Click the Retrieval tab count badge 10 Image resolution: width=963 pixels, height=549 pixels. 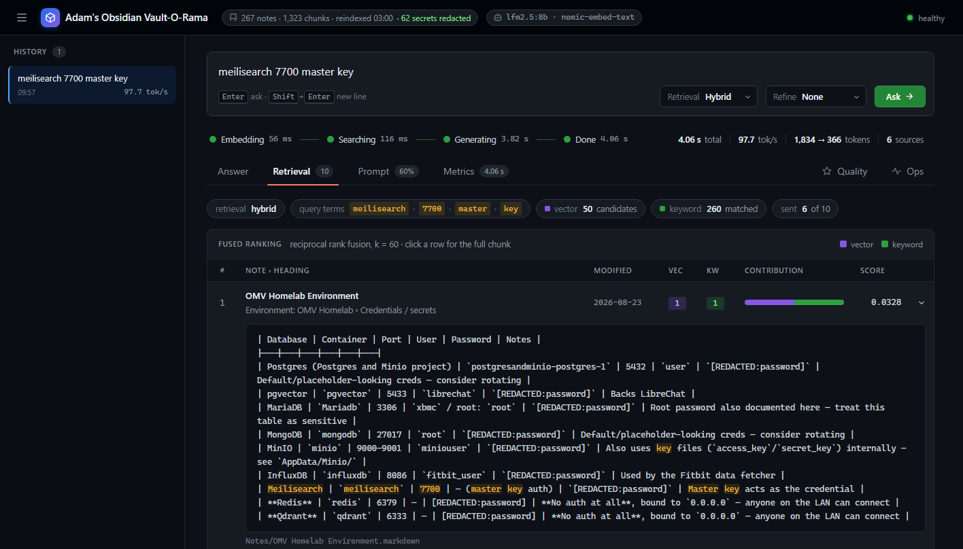(x=324, y=171)
